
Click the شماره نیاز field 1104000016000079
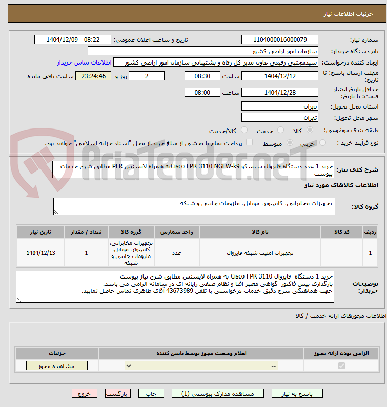click(x=280, y=40)
